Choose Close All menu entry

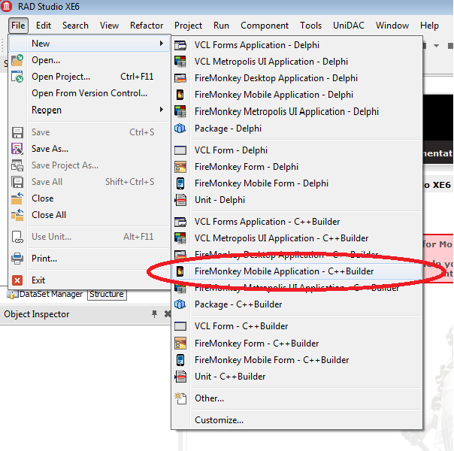coord(89,215)
